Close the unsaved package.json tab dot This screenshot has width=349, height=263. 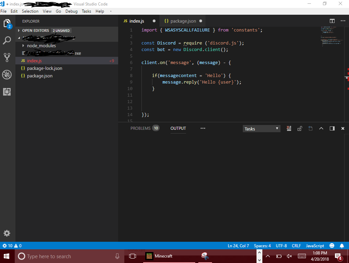[201, 21]
